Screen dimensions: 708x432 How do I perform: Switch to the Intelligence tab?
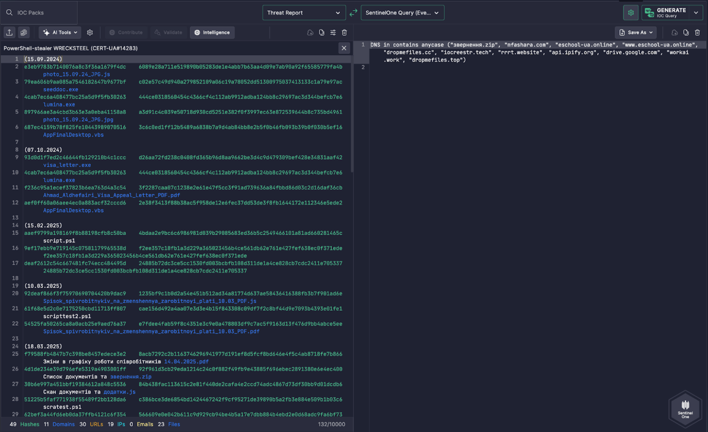(212, 32)
